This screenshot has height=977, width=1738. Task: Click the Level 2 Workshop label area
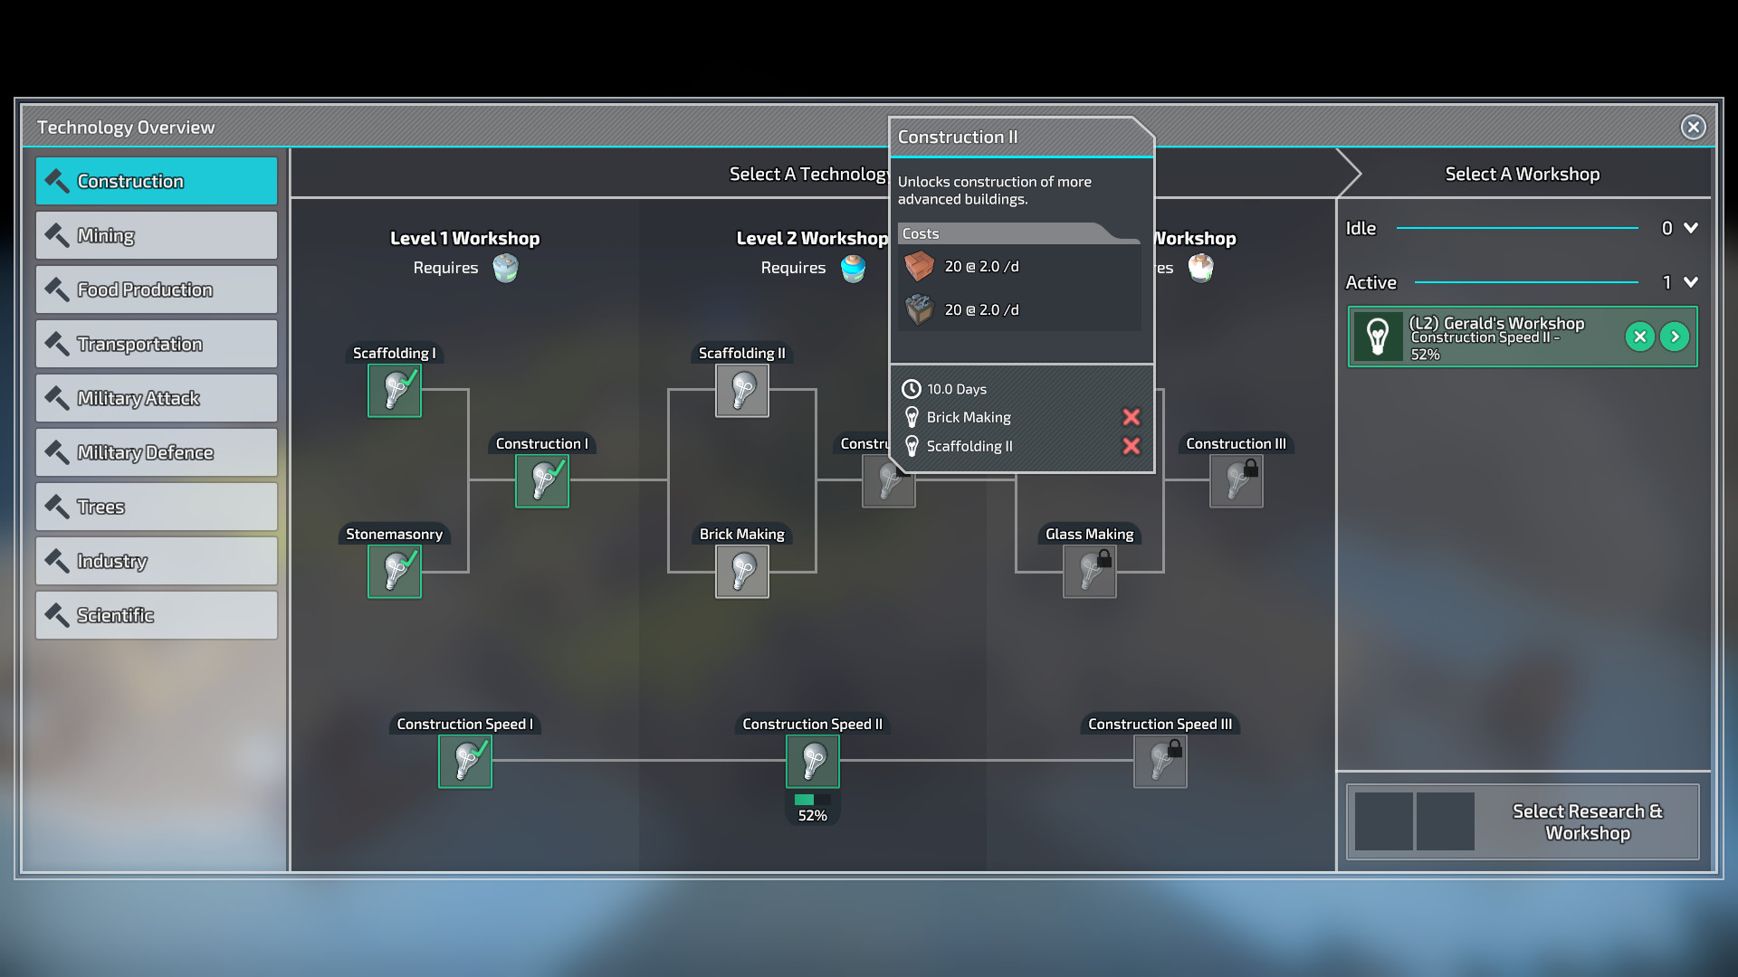(x=814, y=236)
